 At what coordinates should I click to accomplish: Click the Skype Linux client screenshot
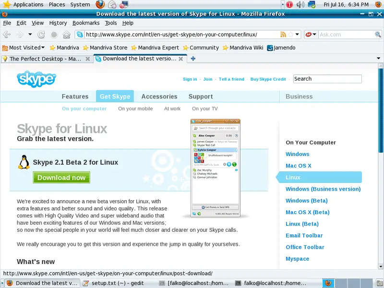click(216, 168)
